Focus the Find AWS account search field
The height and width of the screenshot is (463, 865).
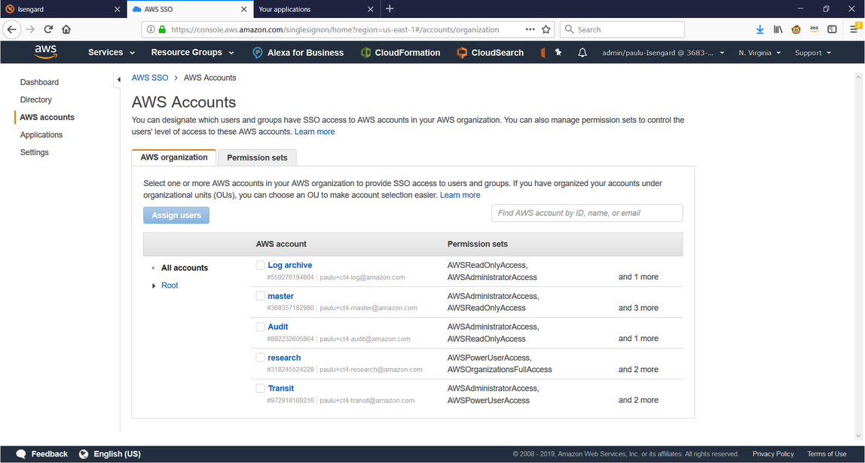point(587,213)
